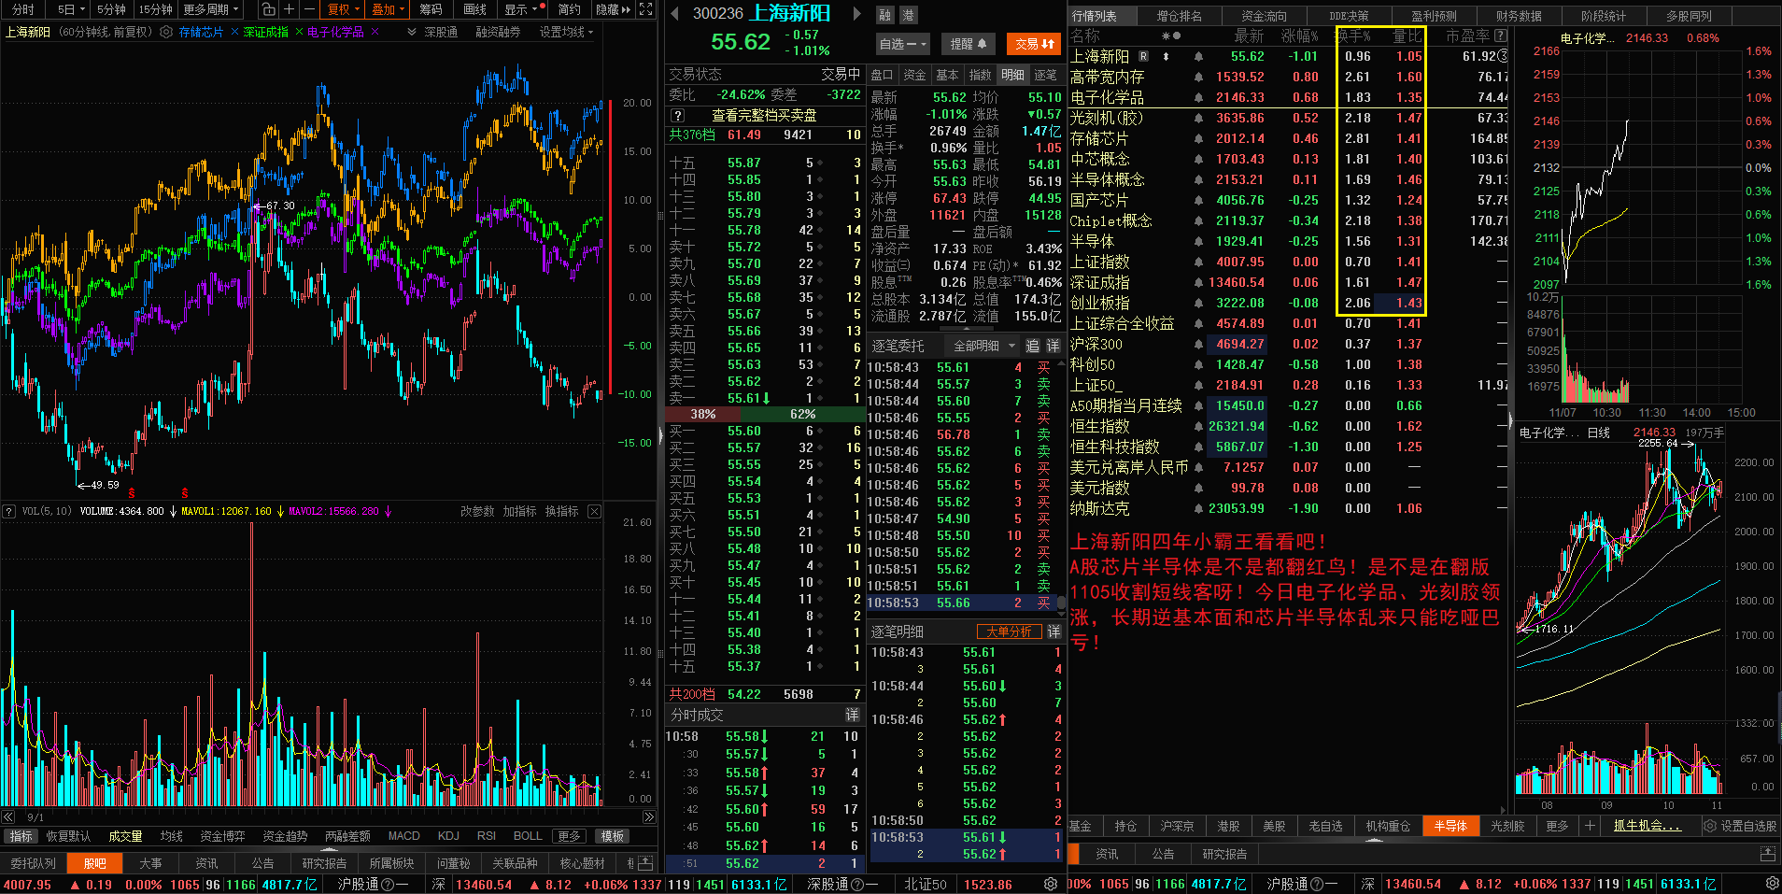Open the 抓牛机会 link
Screen dimensions: 1782x894
[1647, 826]
